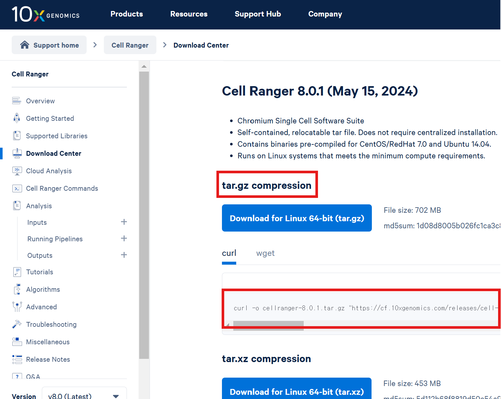Click the curl command text
Image resolution: width=501 pixels, height=399 pixels.
366,308
